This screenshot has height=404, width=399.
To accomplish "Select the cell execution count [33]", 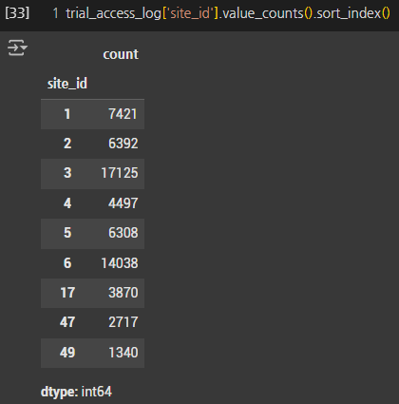I will point(17,13).
